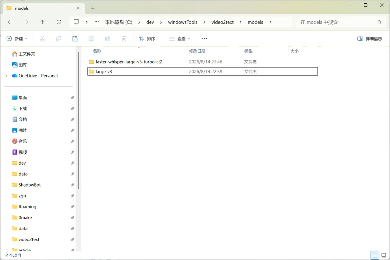
Task: Open Roaming folder in quick access
Action: 24,207
